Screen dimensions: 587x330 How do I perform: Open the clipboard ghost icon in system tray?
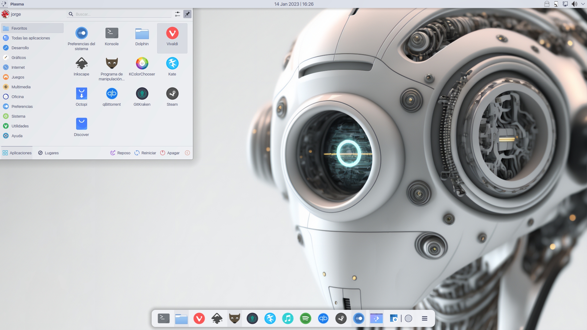point(546,4)
